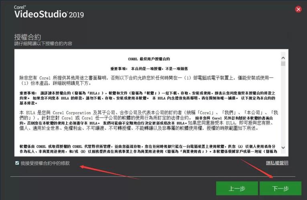Click the 請仔細閱讀以下授權合約內容 subtitle
The image size is (307, 200).
[x=43, y=44]
